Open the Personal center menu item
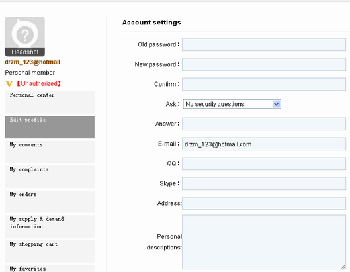Screen dimensions: 350x272 pyautogui.click(x=50, y=103)
